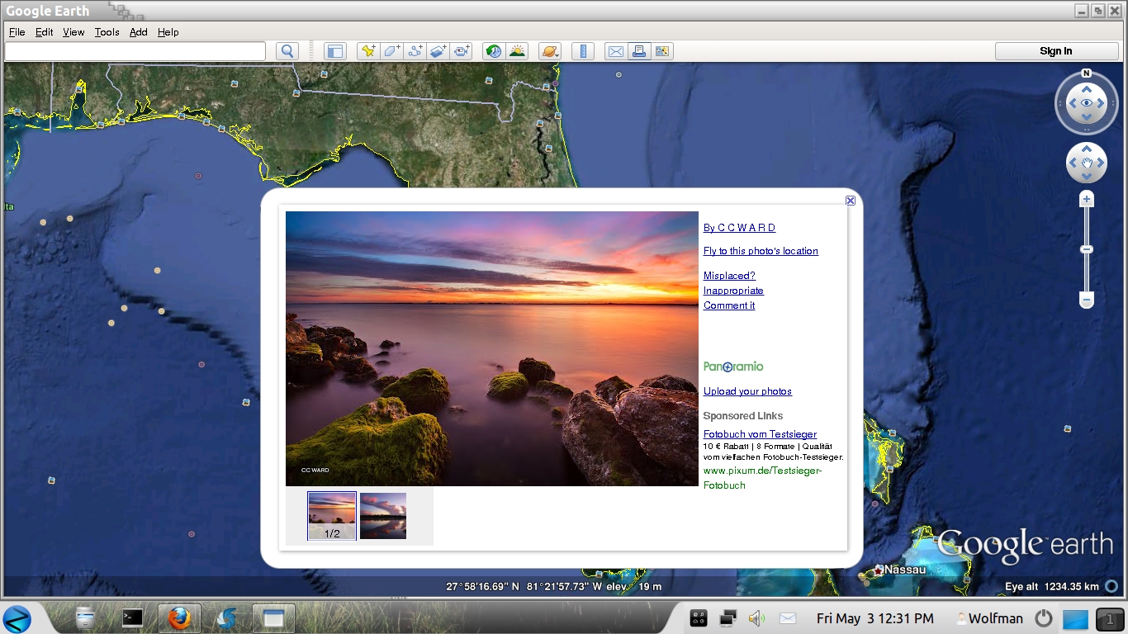The height and width of the screenshot is (634, 1128).
Task: Select the Add Polygon tool
Action: coord(391,51)
